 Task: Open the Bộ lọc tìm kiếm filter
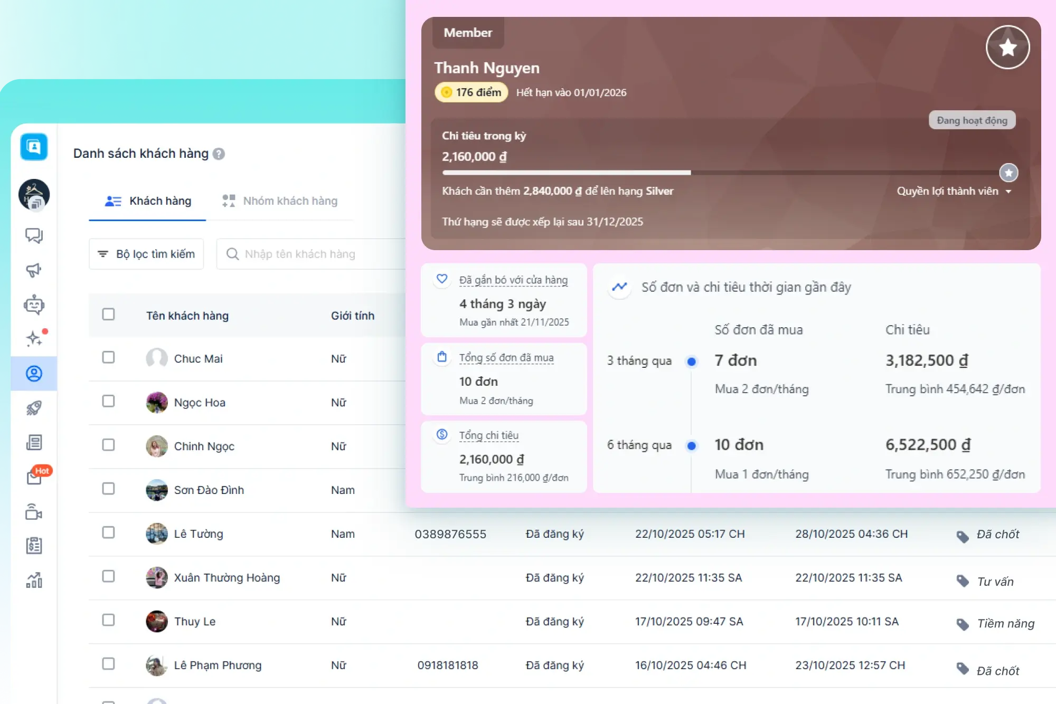146,254
